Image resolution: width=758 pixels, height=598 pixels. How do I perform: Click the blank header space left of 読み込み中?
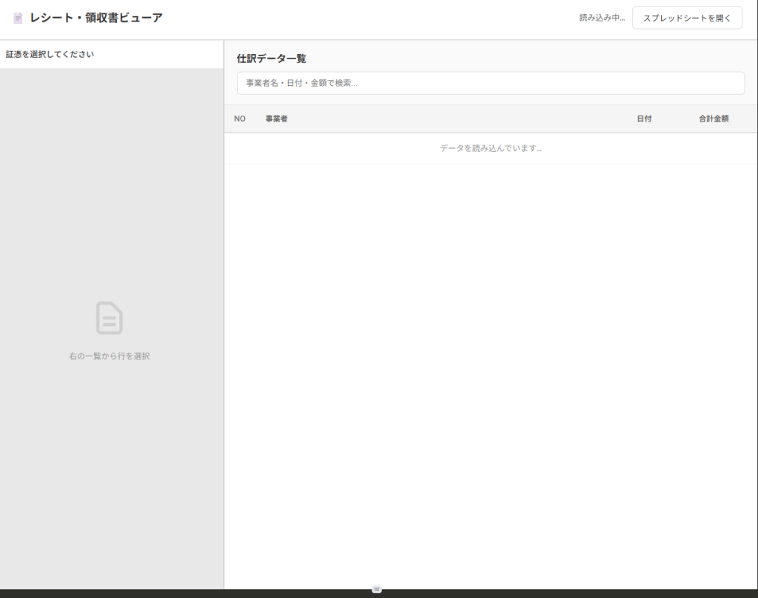click(x=370, y=18)
